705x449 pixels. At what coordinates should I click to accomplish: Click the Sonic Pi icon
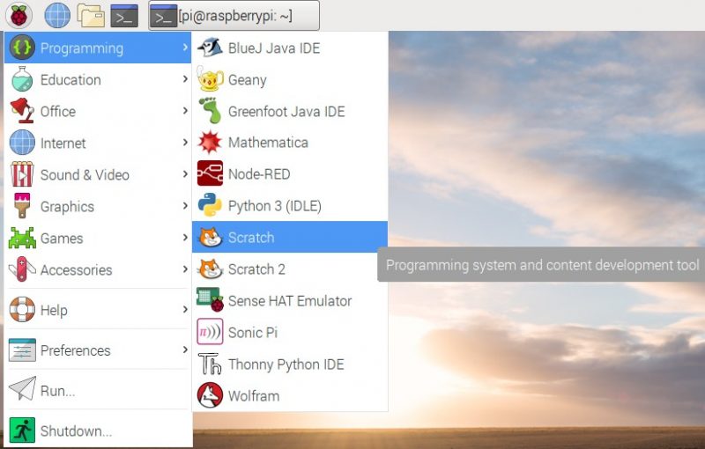210,333
